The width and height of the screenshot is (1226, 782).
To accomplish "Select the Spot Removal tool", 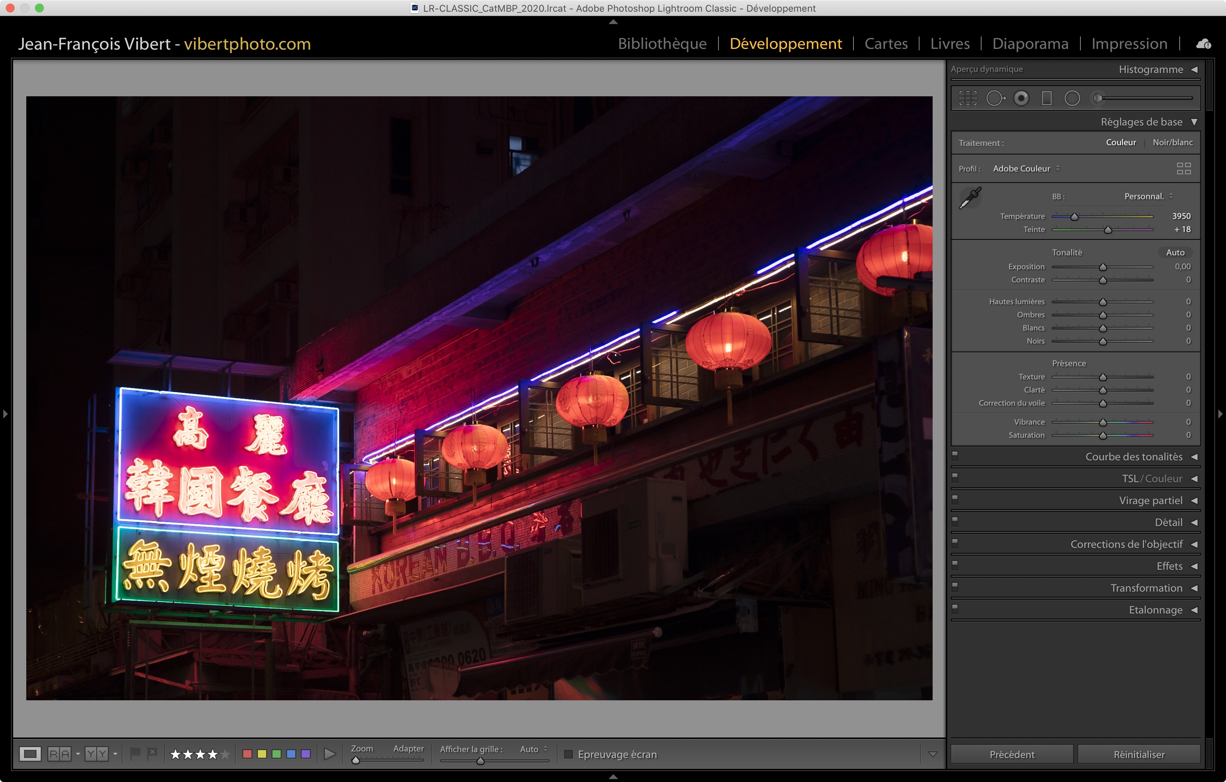I will [995, 98].
